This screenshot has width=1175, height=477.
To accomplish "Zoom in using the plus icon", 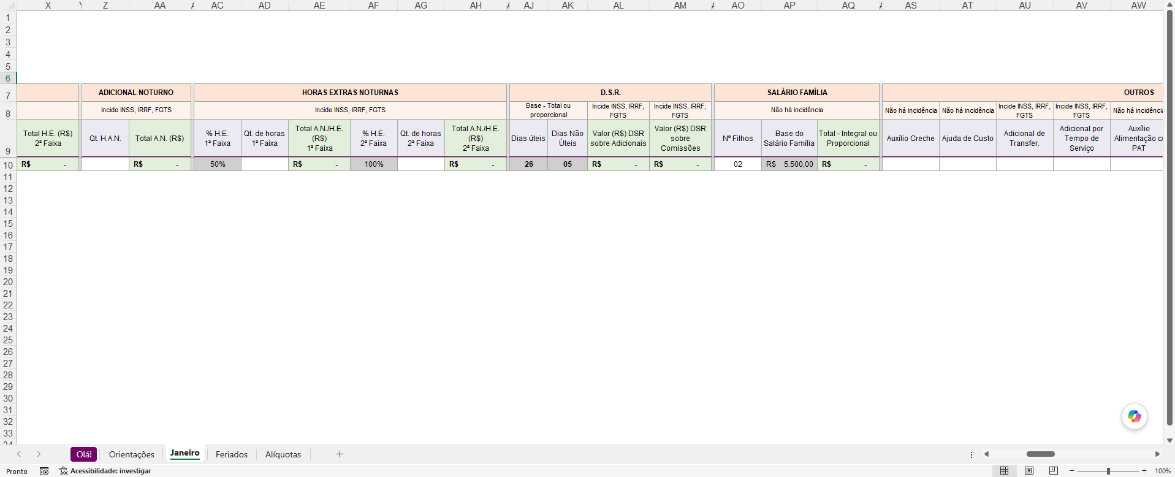I will [1144, 471].
